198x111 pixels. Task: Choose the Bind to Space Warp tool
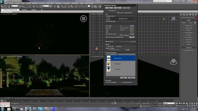coord(9,6)
